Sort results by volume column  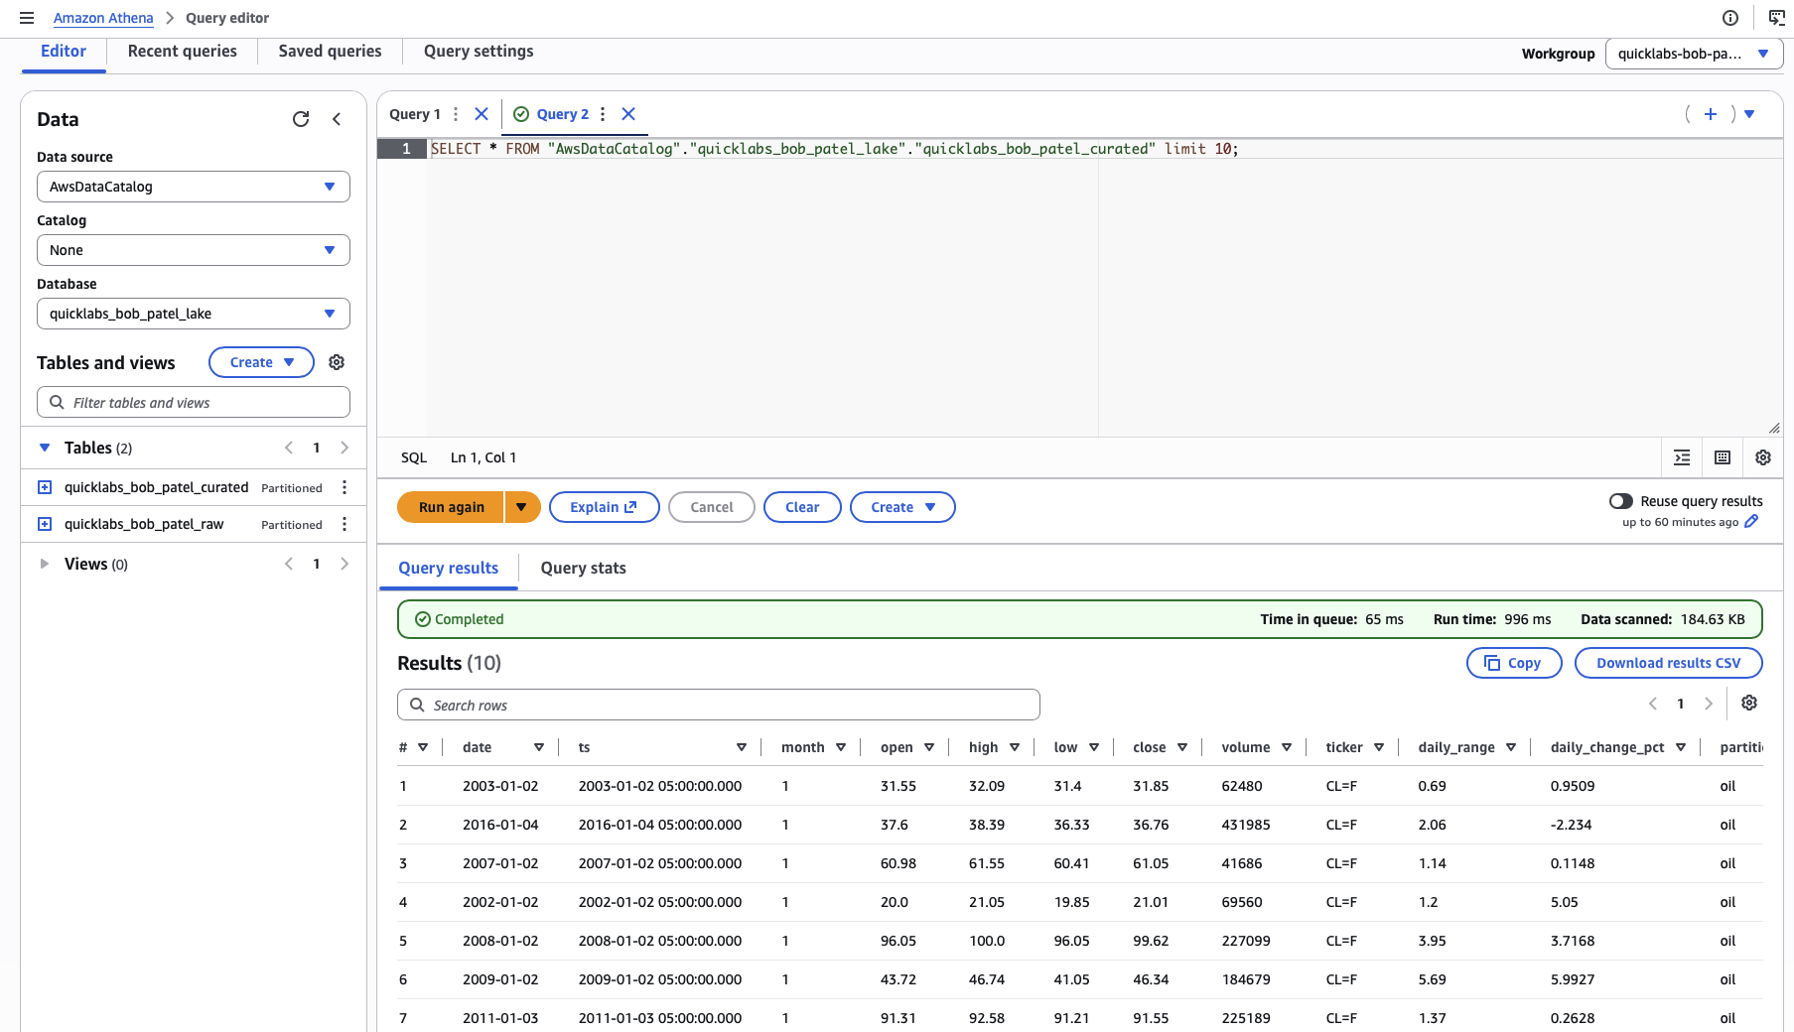click(1287, 747)
